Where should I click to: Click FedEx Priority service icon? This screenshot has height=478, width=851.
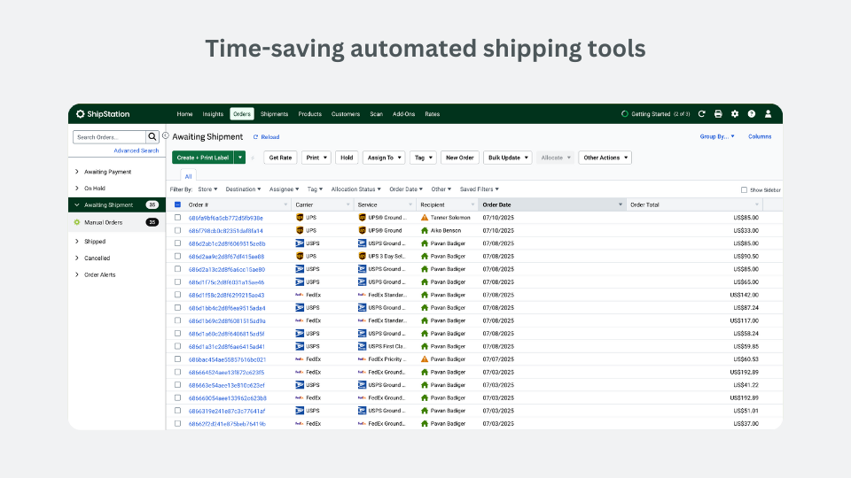pyautogui.click(x=362, y=359)
